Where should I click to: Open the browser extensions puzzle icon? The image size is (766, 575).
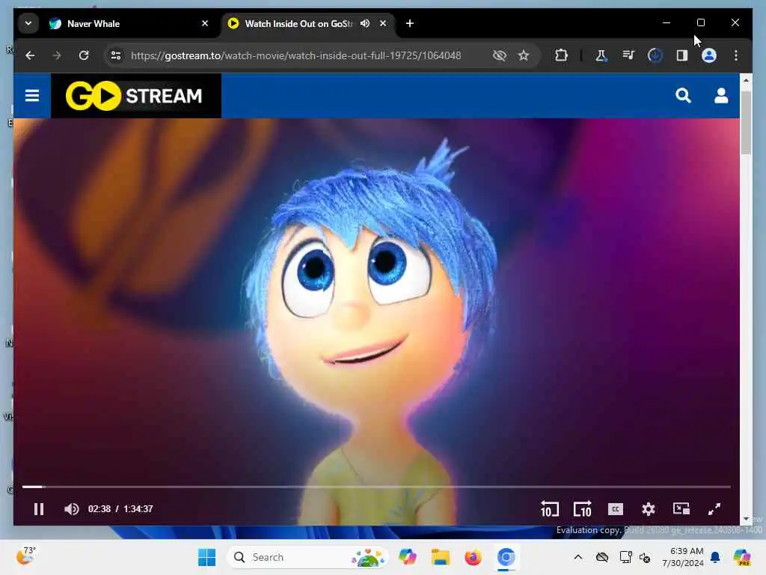pyautogui.click(x=561, y=55)
